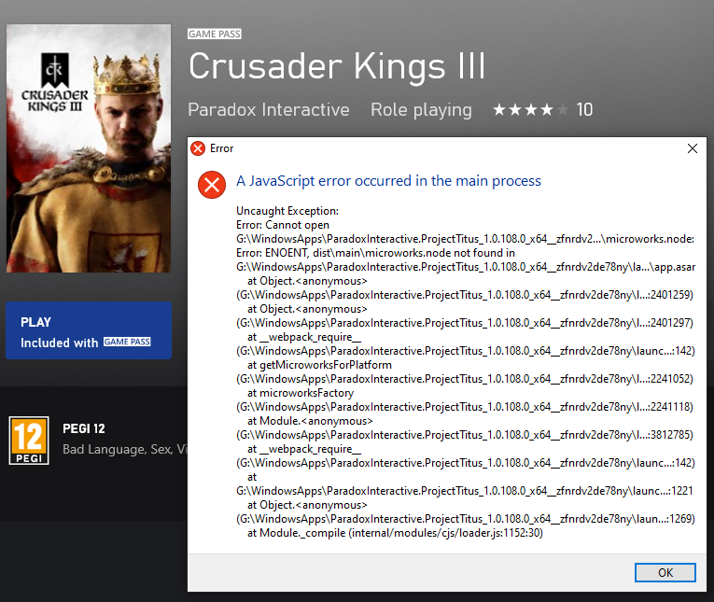Select the Role playing genre link

421,110
